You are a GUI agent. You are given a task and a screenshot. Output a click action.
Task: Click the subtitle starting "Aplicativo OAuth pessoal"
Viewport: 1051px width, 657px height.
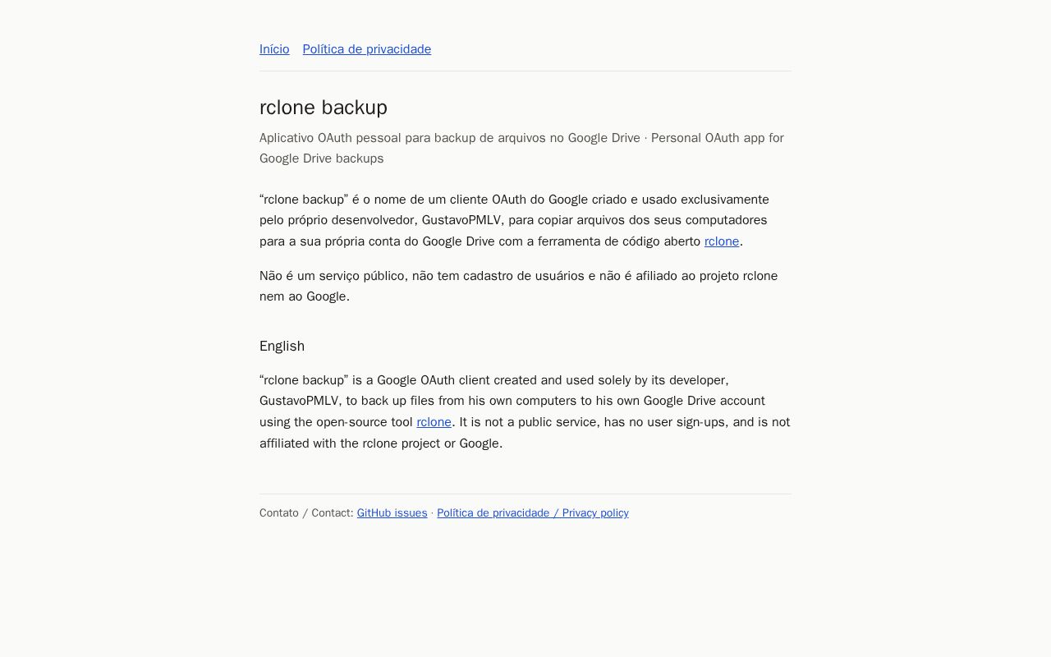[525, 148]
